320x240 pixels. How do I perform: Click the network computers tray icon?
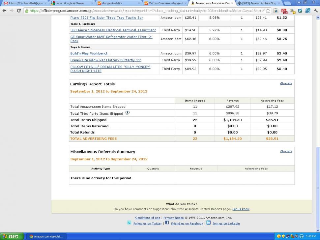click(288, 236)
